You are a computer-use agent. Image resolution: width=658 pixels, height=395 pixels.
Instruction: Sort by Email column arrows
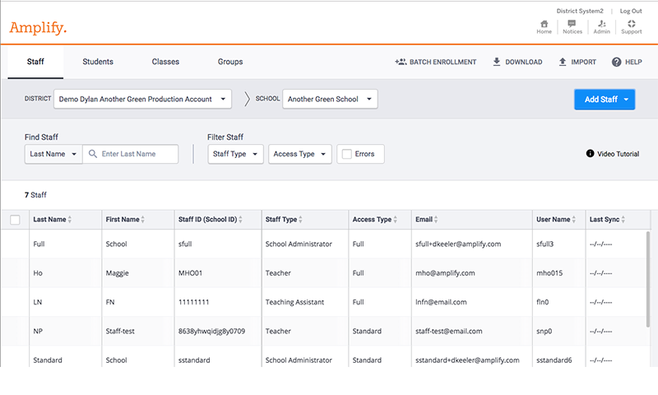pyautogui.click(x=436, y=220)
